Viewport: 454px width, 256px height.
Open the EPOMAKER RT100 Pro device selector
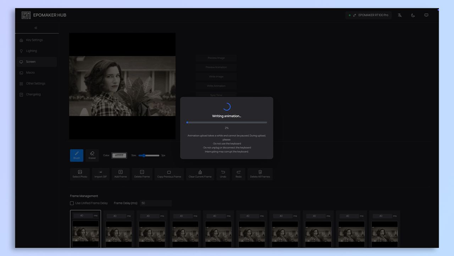tap(369, 15)
